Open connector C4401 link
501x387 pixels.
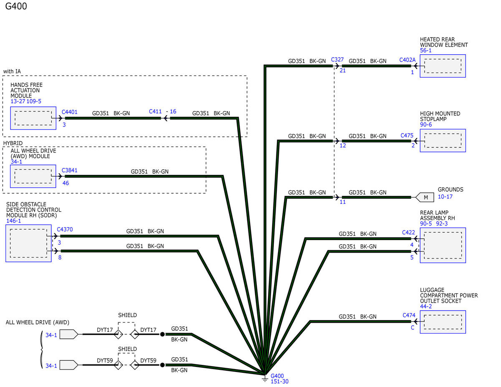coord(69,112)
